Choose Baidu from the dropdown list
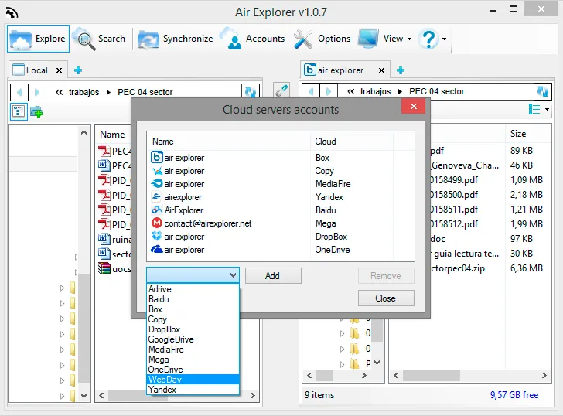The height and width of the screenshot is (416, 563). point(193,299)
